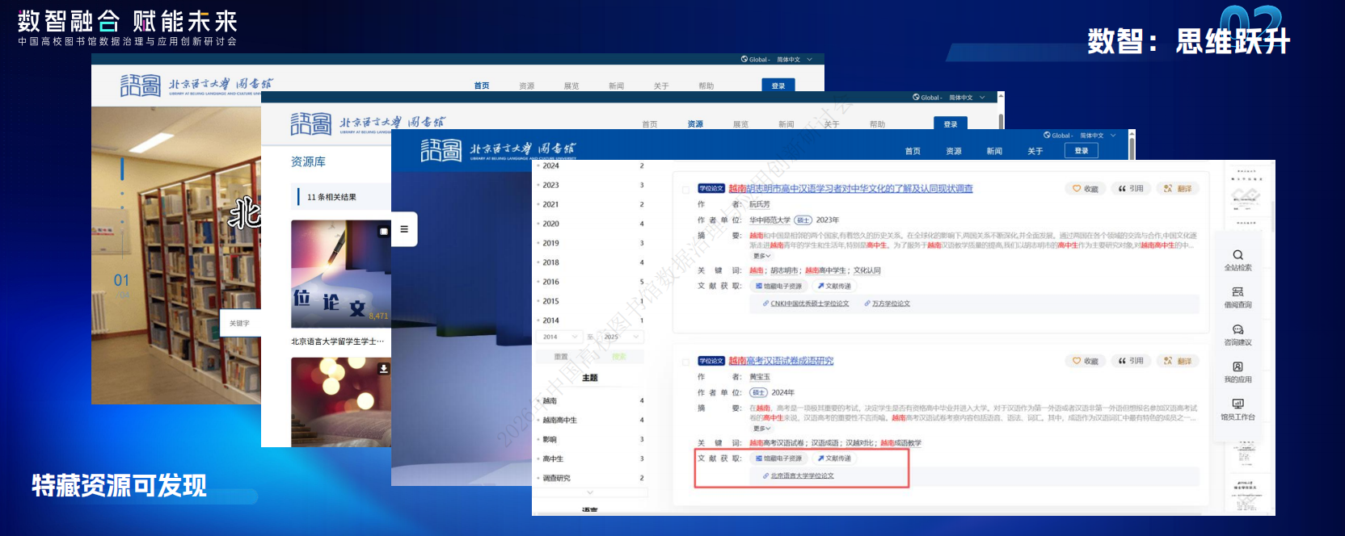Viewport: 1345px width, 536px height.
Task: Open the start year dropdown showing 2014
Action: (559, 337)
